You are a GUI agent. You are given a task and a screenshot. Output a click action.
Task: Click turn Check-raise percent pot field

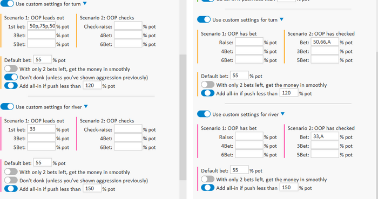coord(128,26)
